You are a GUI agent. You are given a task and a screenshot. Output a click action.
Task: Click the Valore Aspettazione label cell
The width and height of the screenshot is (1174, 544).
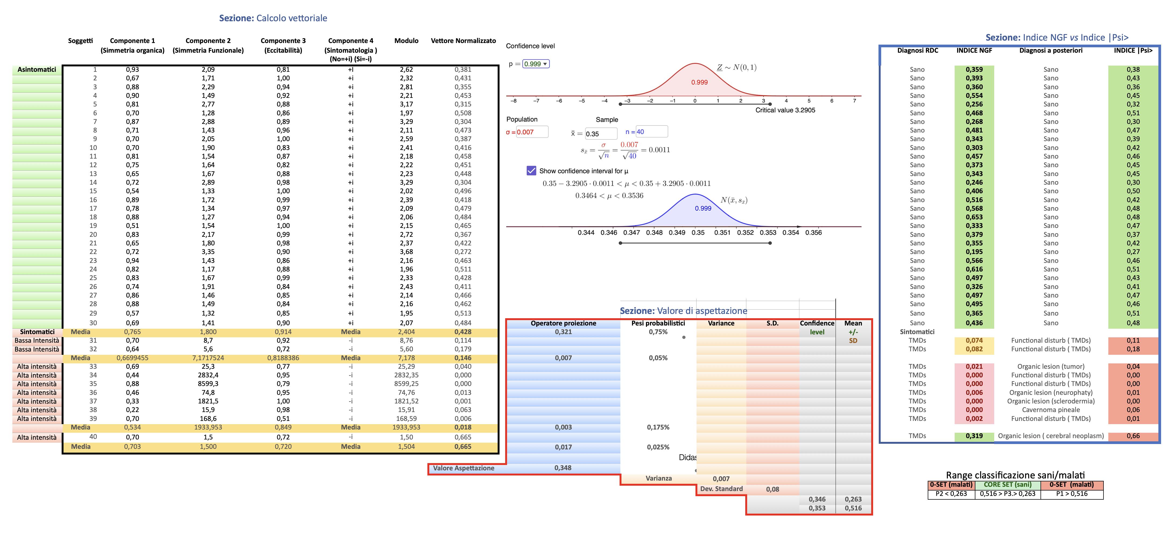tap(463, 468)
